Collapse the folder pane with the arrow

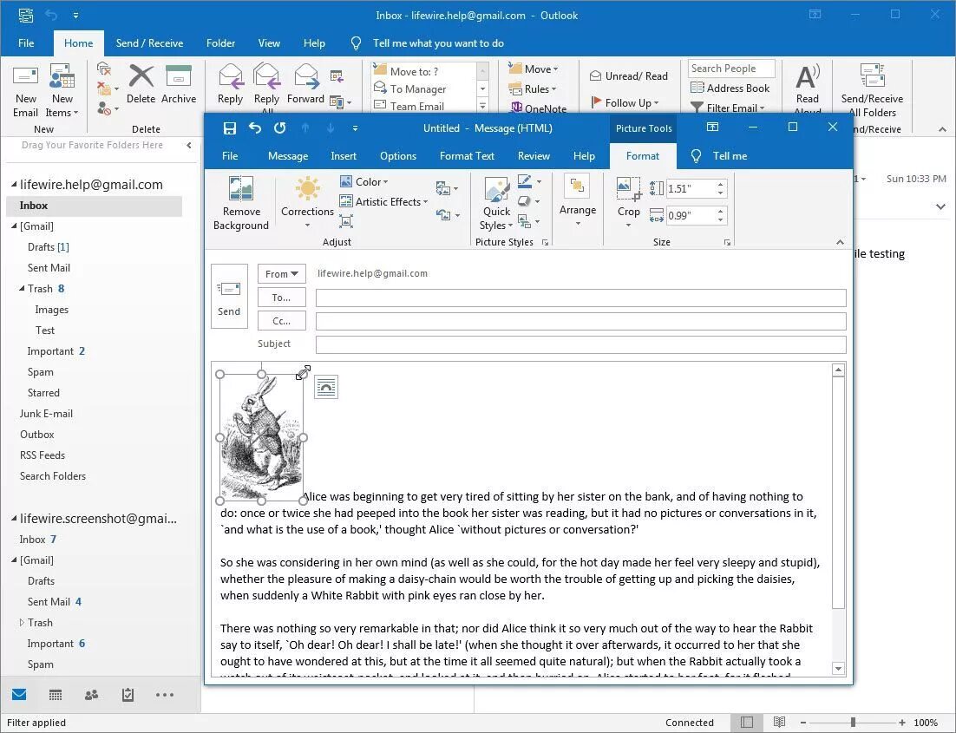(x=189, y=145)
